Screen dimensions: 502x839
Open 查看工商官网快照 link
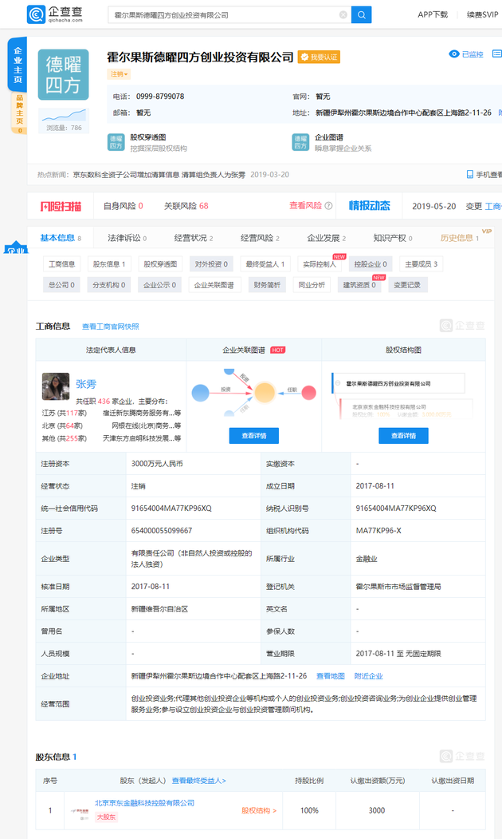(111, 326)
